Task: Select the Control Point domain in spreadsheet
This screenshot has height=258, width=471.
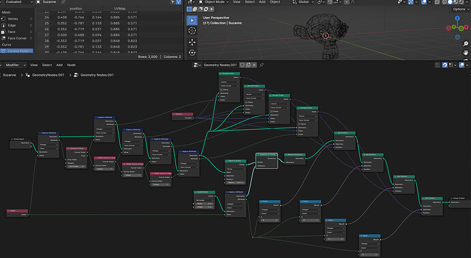Action: click(16, 51)
